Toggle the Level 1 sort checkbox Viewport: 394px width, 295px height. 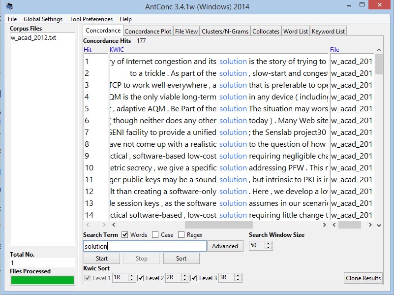point(88,278)
